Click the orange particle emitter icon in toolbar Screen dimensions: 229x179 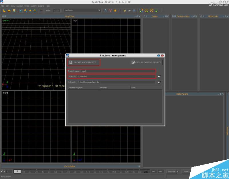click(115, 11)
